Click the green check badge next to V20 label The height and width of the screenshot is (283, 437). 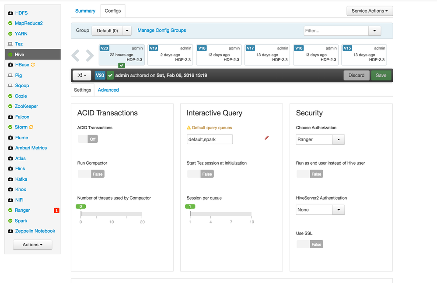pyautogui.click(x=110, y=76)
